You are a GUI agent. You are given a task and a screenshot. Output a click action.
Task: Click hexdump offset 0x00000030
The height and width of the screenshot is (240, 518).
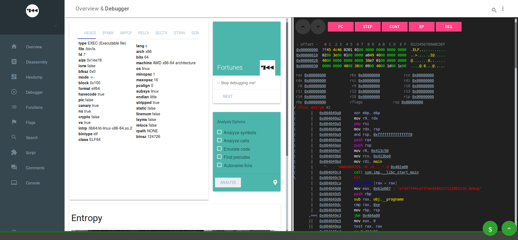pyautogui.click(x=307, y=66)
